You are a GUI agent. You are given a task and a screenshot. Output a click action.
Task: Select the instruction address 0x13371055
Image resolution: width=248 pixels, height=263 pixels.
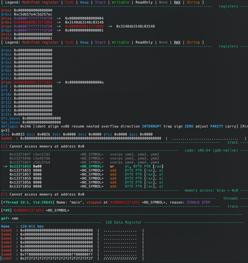pyautogui.click(x=20, y=170)
